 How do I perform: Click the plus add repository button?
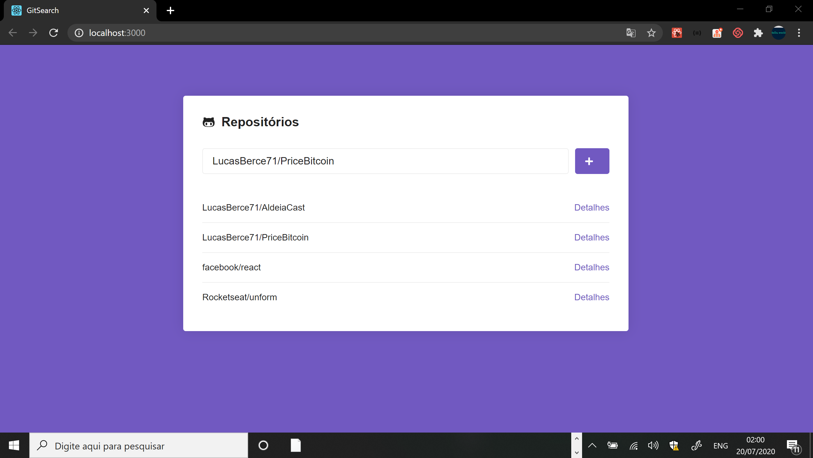coord(592,161)
